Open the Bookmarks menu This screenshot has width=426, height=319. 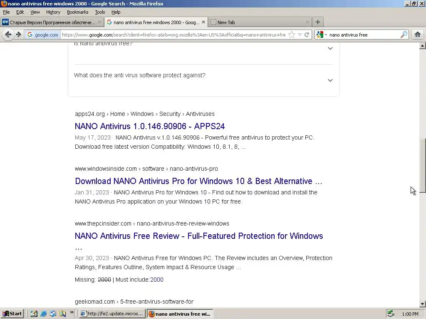pyautogui.click(x=78, y=12)
